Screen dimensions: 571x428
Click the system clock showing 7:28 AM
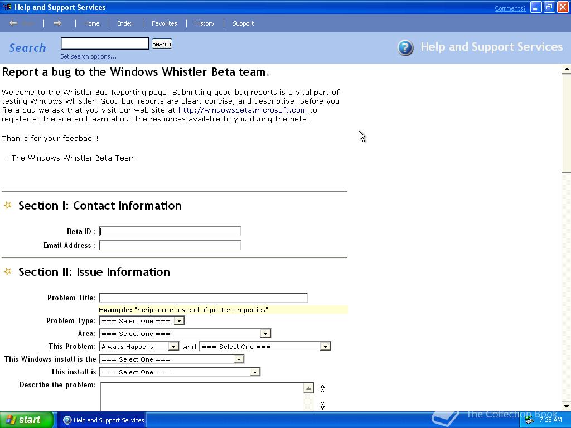coord(550,420)
